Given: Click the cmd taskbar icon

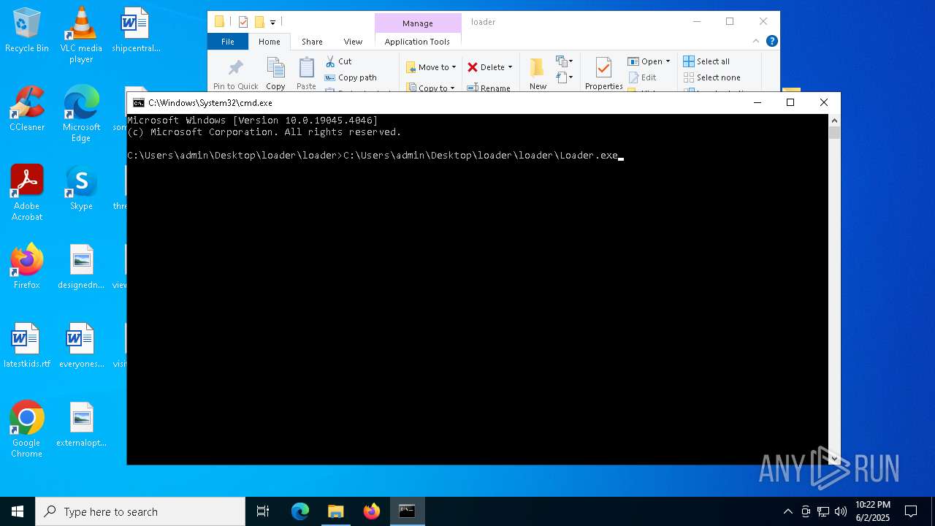Looking at the screenshot, I should click(x=408, y=511).
